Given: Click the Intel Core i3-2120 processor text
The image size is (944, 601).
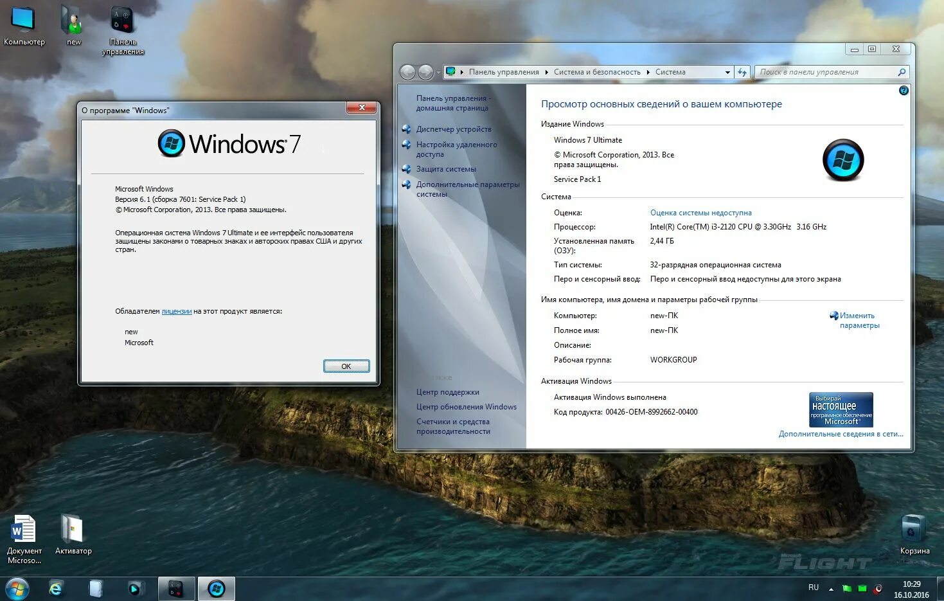Looking at the screenshot, I should 738,227.
